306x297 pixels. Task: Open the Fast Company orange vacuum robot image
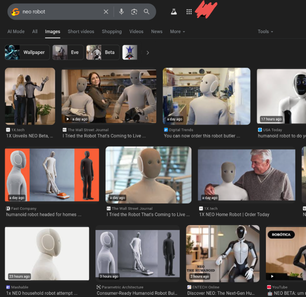coord(52,175)
